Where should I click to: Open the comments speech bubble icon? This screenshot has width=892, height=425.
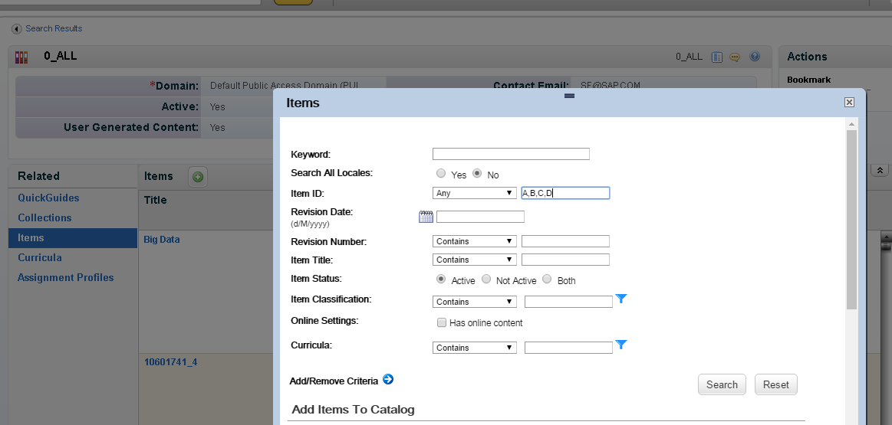pos(735,57)
